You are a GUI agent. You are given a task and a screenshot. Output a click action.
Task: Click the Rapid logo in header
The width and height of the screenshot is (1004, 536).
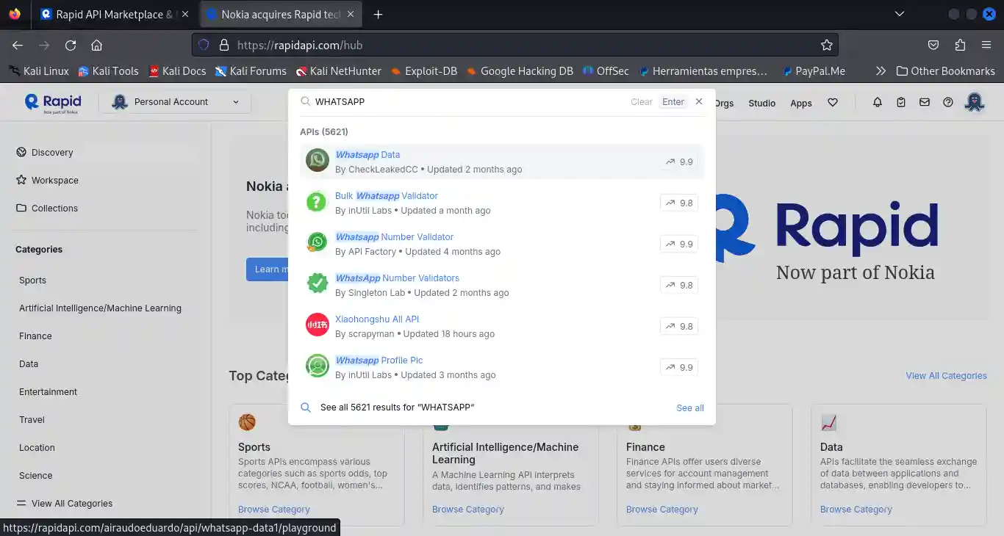53,103
